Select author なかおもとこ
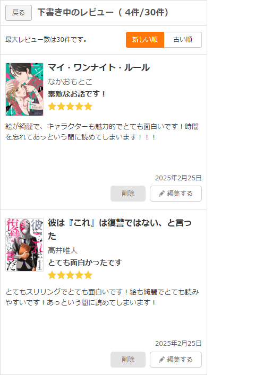Viewport: 255px width, 375px height. [70, 82]
